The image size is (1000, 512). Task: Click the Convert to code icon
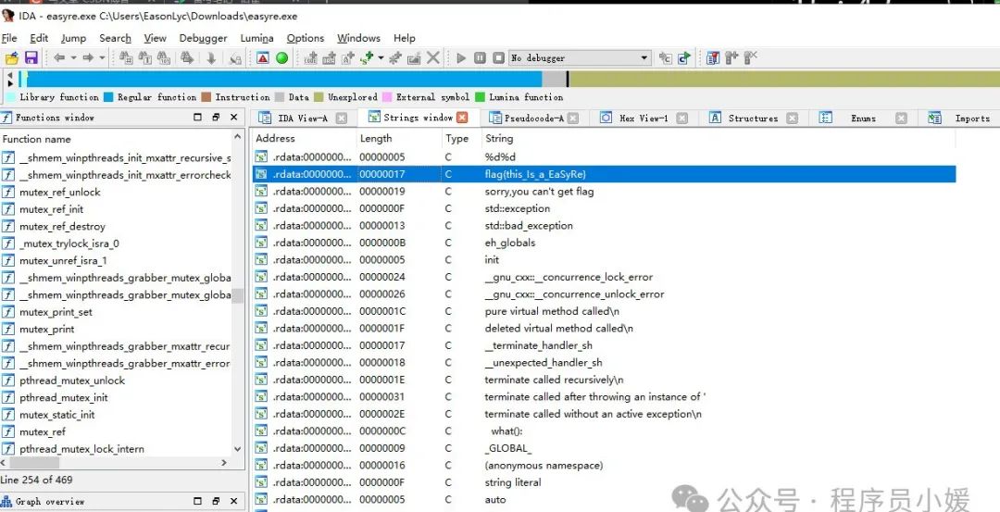pyautogui.click(x=310, y=58)
